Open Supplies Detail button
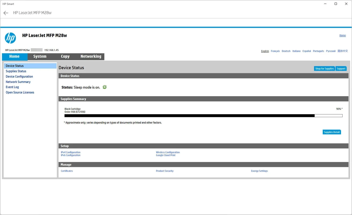The height and width of the screenshot is (215, 352). click(332, 132)
